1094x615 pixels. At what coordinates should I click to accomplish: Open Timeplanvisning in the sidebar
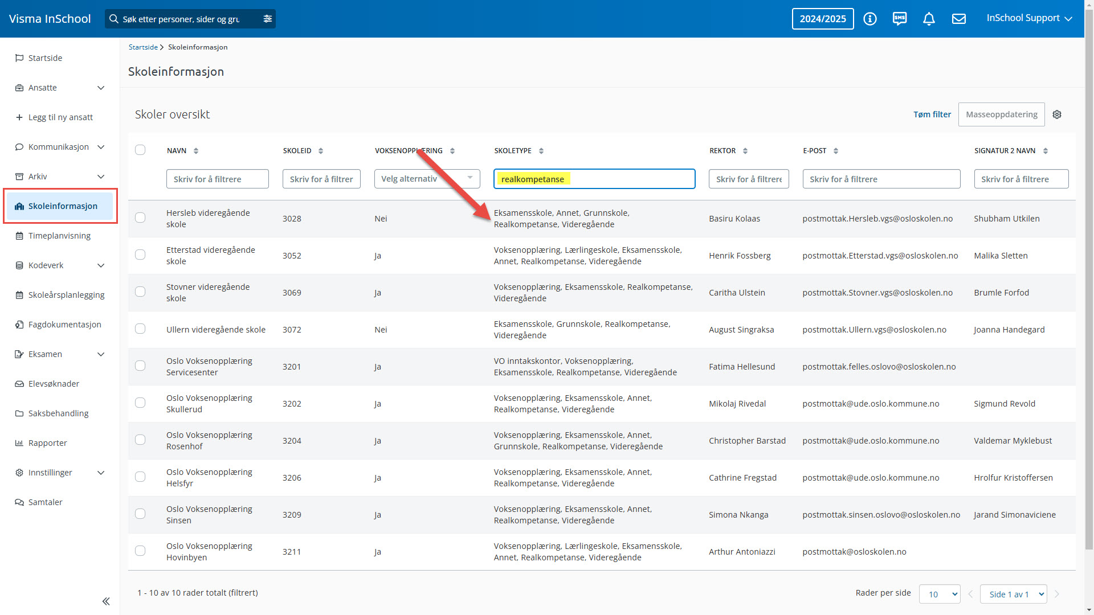pyautogui.click(x=59, y=236)
